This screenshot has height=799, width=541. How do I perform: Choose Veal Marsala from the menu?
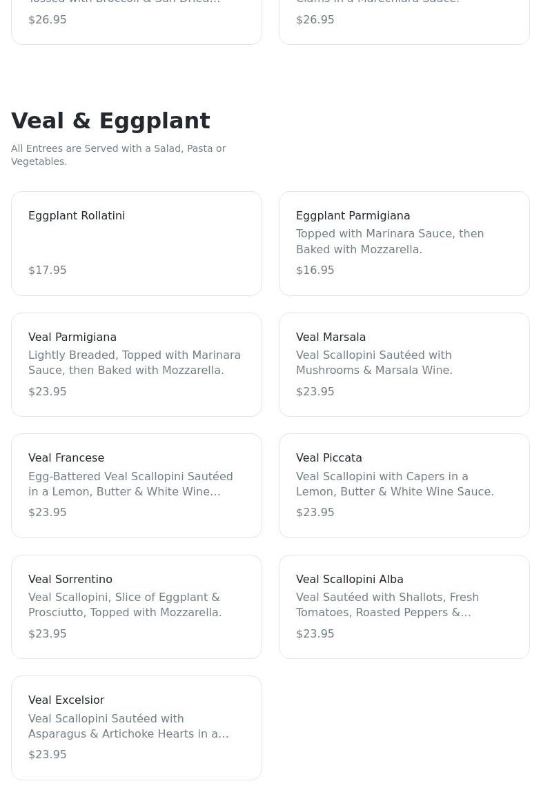331,337
